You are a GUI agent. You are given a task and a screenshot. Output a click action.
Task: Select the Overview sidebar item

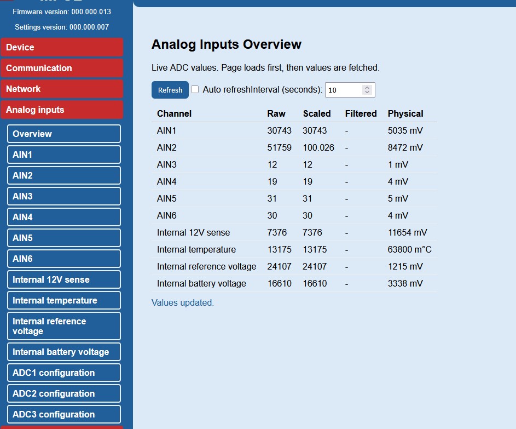point(63,134)
